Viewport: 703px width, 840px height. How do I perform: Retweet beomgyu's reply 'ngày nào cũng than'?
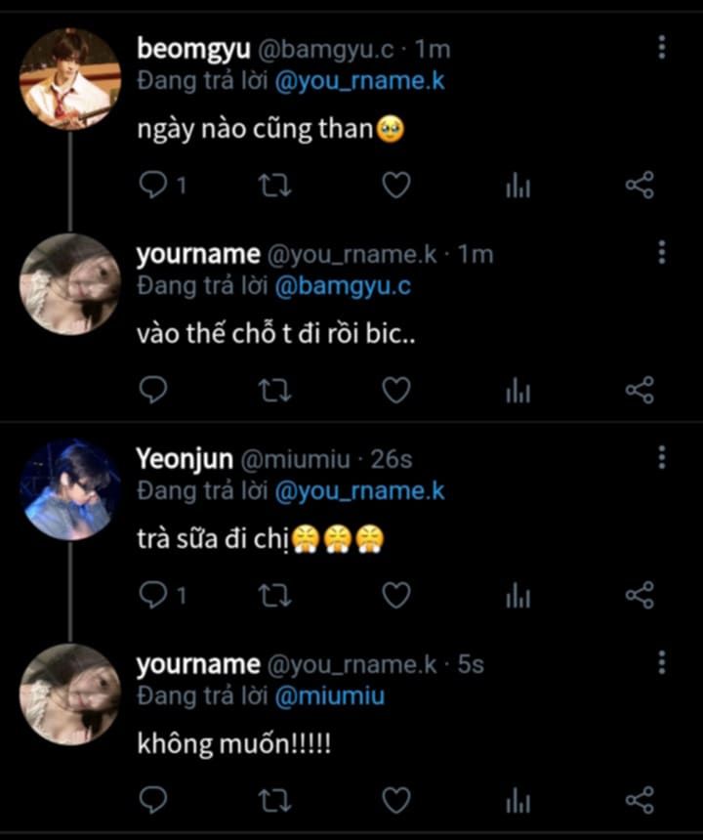274,186
